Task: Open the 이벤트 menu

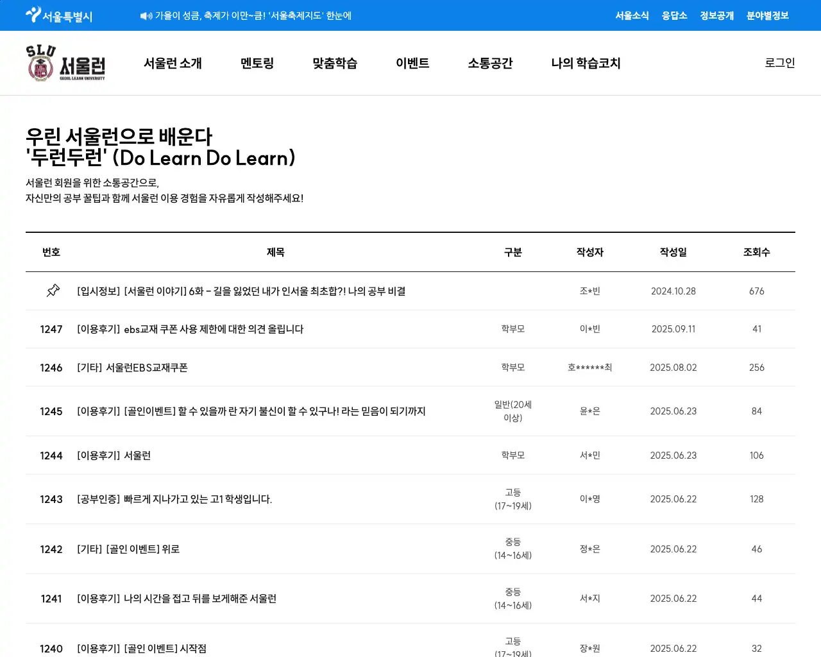Action: tap(412, 64)
